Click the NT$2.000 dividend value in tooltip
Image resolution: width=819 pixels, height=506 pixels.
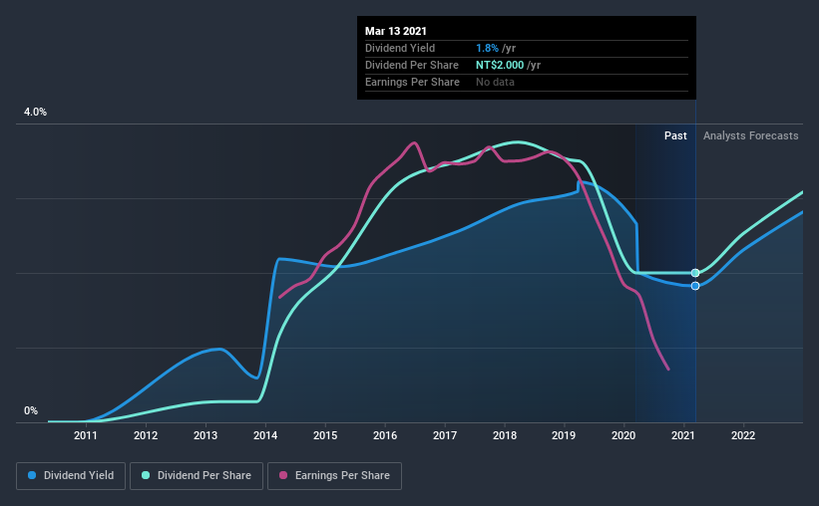coord(500,65)
